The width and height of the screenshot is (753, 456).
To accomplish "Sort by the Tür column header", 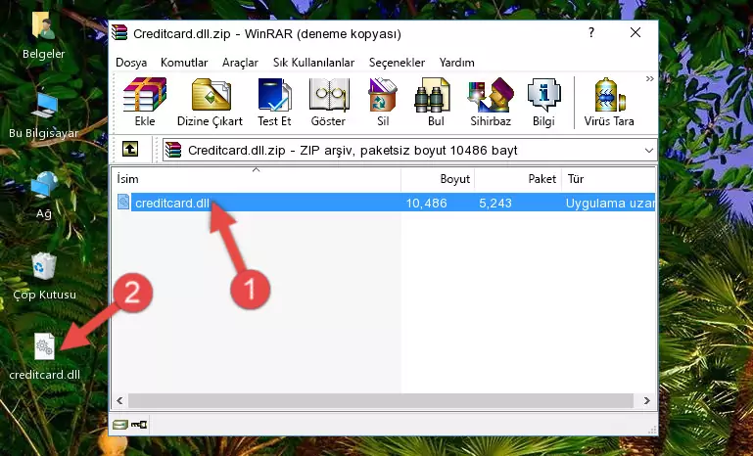I will (608, 179).
